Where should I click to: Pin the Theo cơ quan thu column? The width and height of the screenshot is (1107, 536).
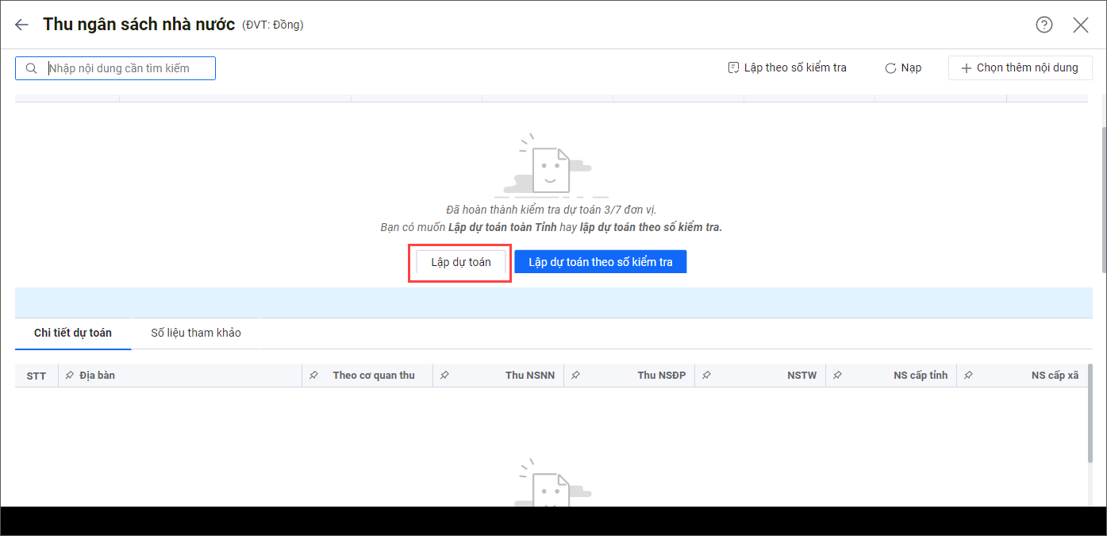(313, 376)
